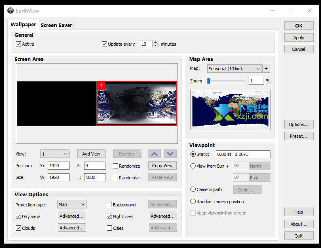Increase update interval with spinner up arrow
The width and height of the screenshot is (321, 248).
155,42
